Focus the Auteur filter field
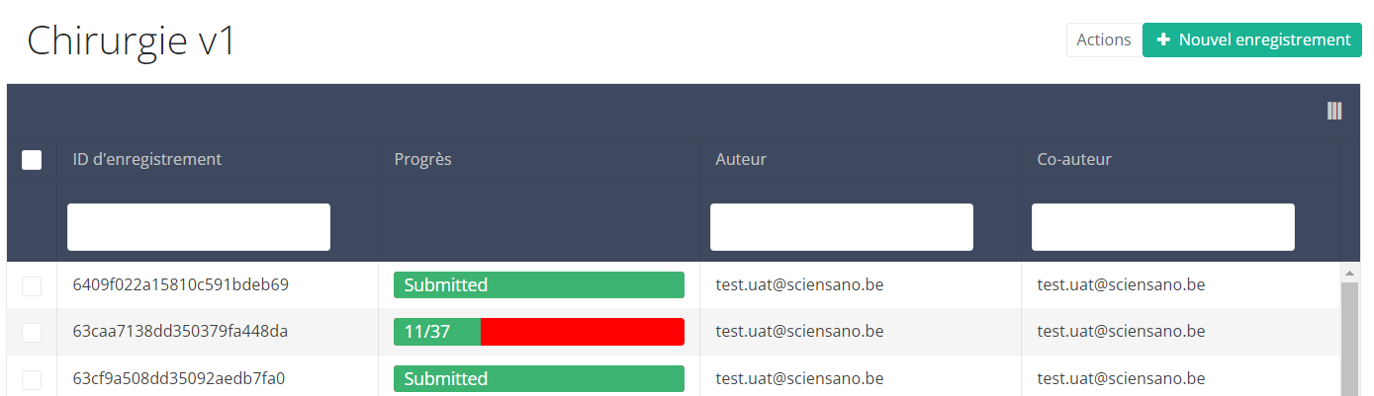 [842, 227]
